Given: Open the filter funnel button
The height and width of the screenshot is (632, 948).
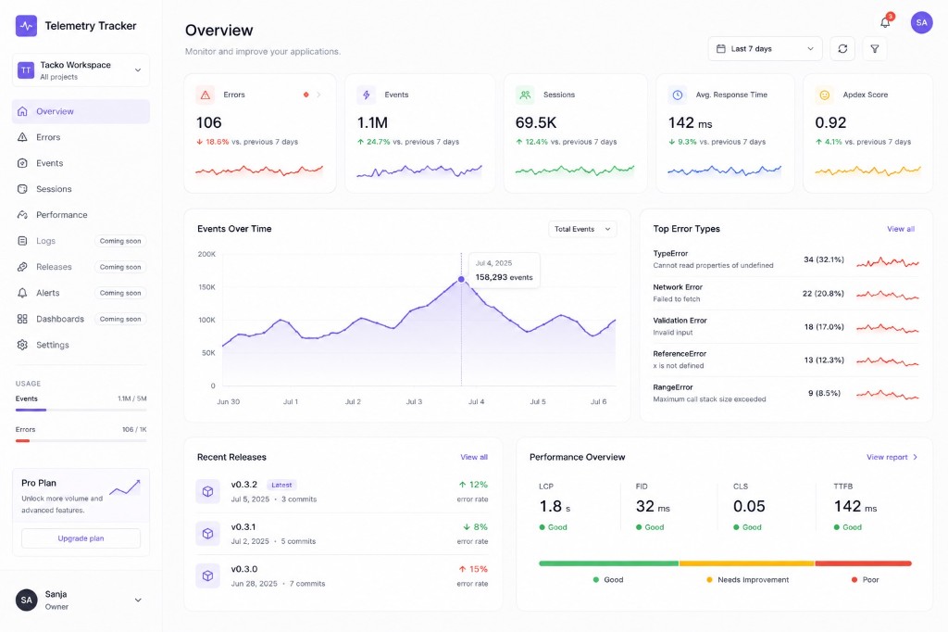Looking at the screenshot, I should click(874, 48).
